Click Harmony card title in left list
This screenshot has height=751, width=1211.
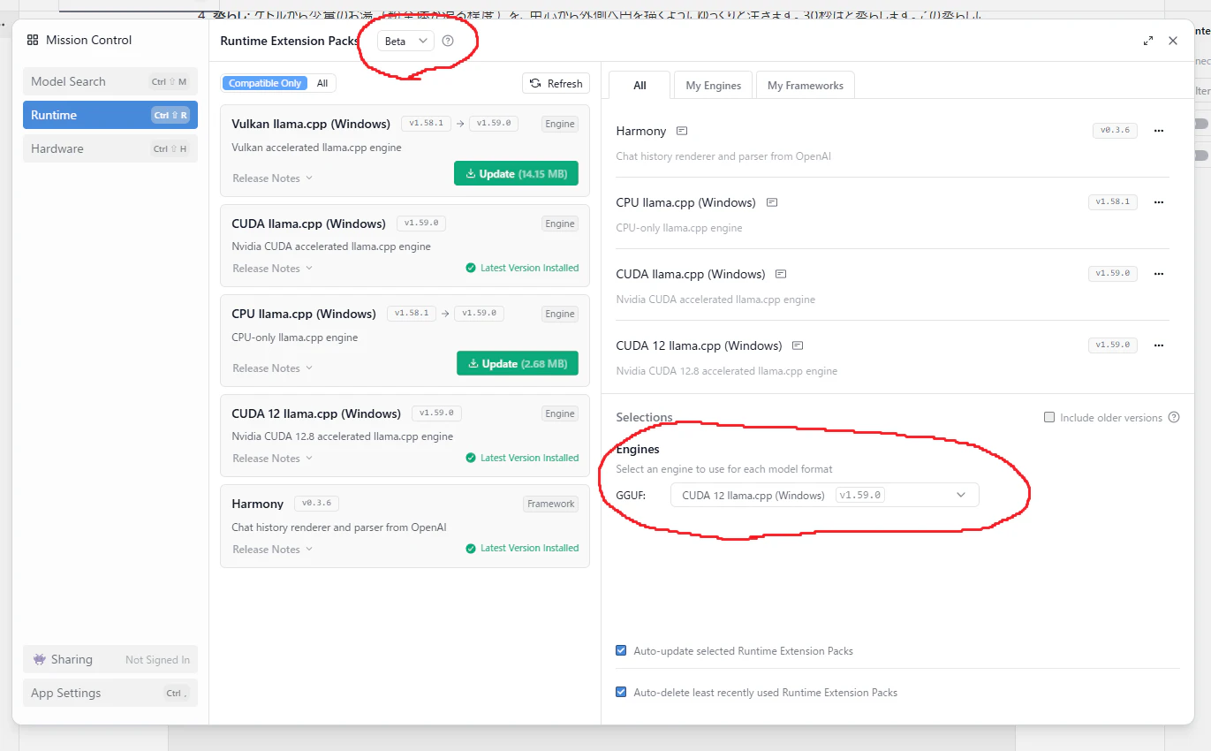(x=257, y=504)
